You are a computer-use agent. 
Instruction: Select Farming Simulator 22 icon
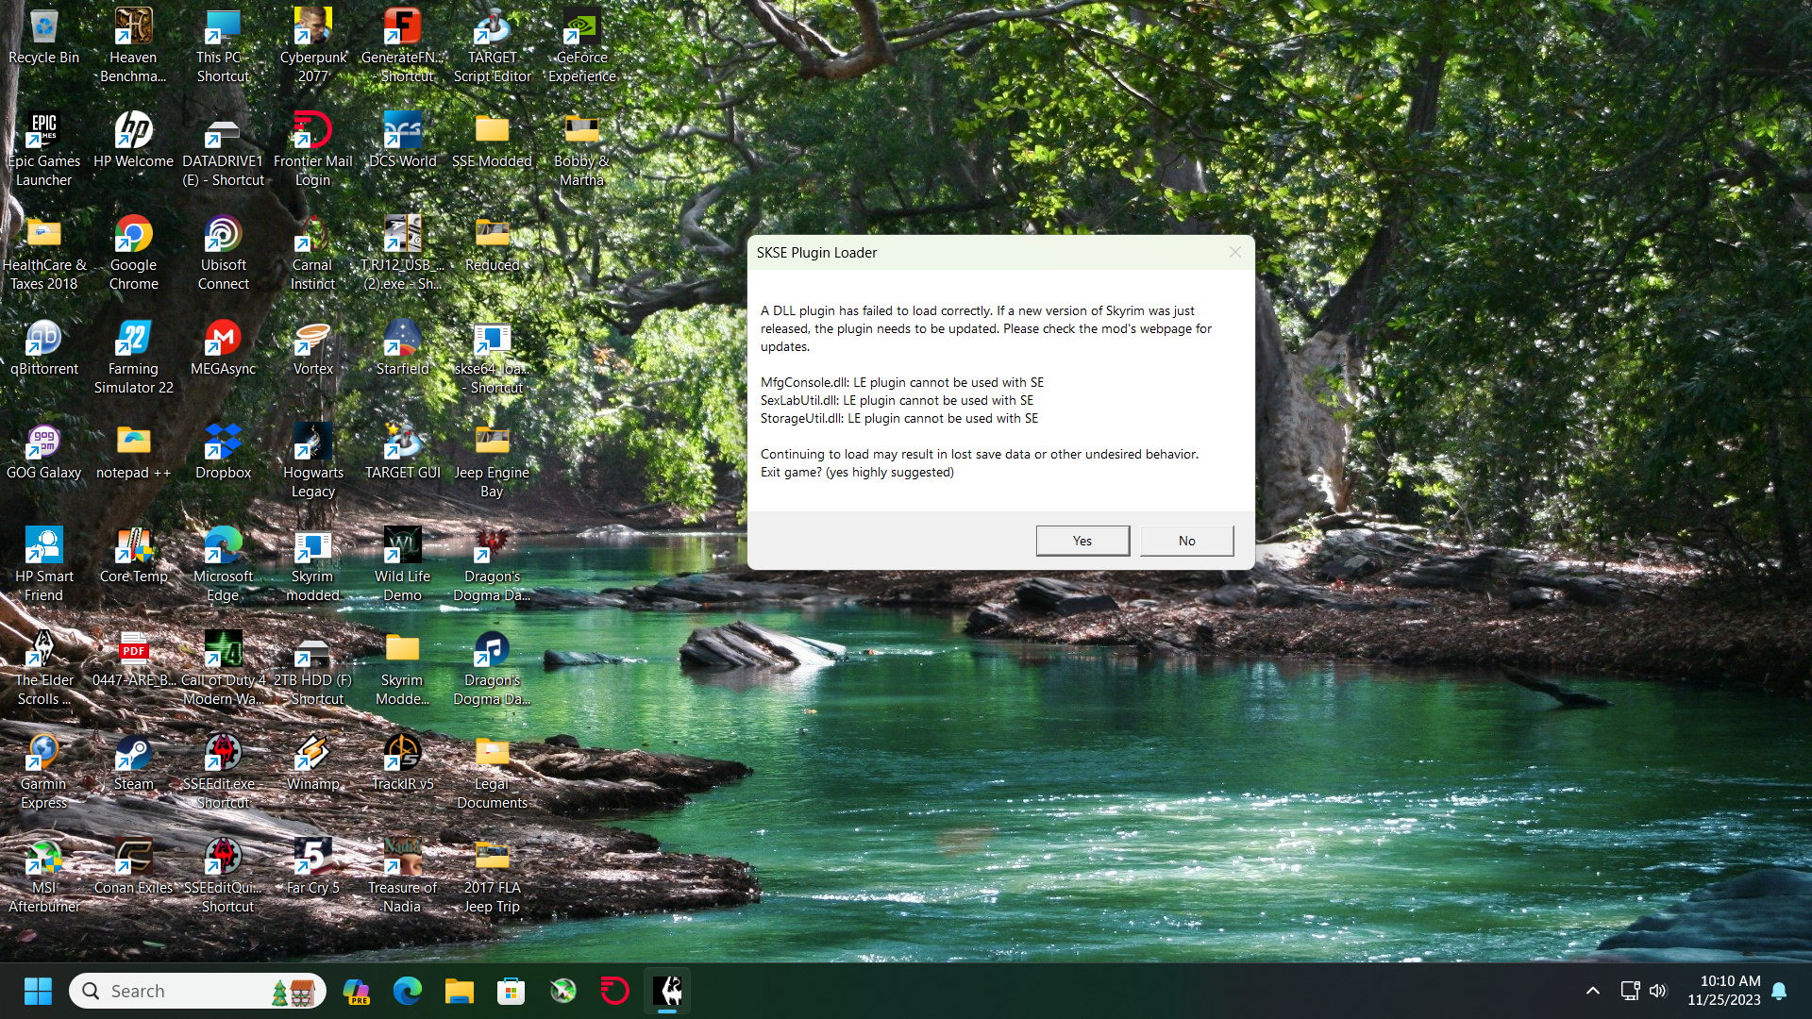[x=133, y=357]
